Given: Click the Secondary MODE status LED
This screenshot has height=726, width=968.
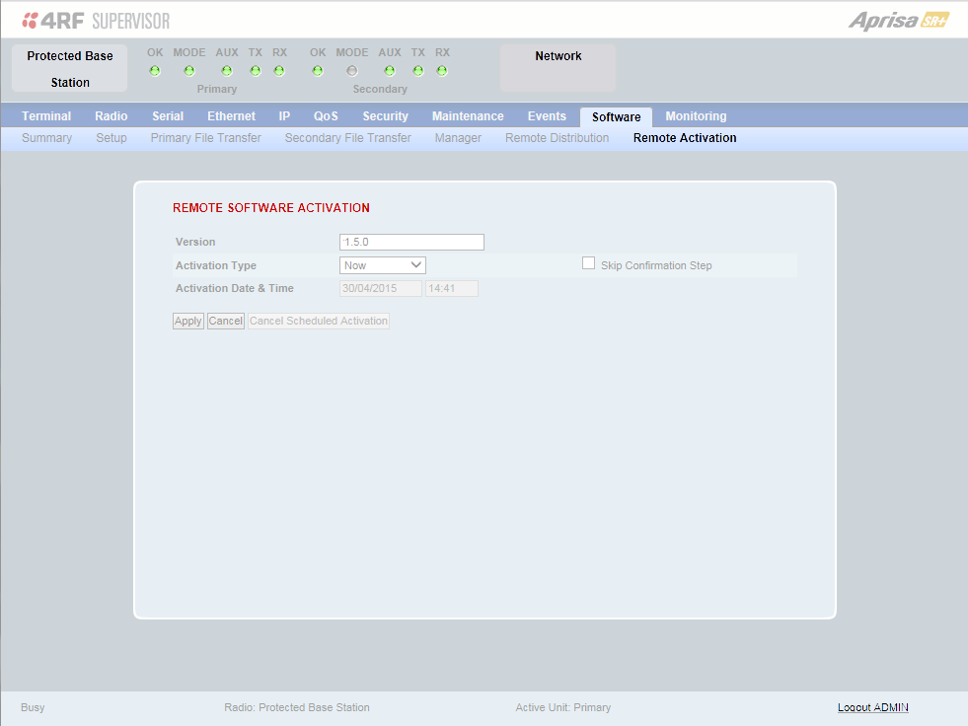Looking at the screenshot, I should (352, 71).
